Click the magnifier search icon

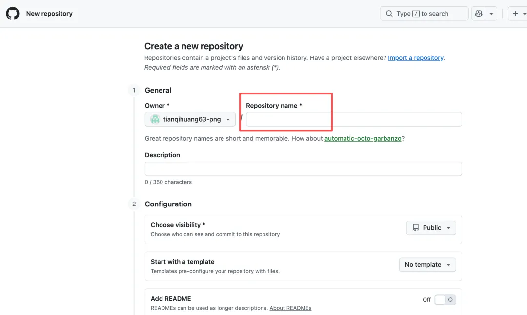[389, 14]
